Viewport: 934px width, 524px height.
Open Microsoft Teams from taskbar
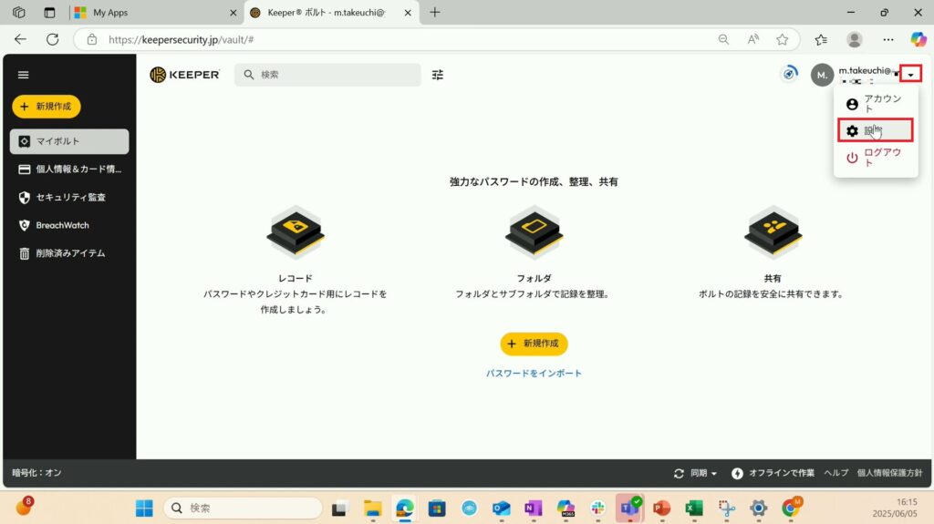click(629, 508)
